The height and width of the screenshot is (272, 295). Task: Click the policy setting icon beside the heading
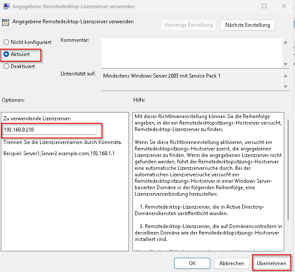[x=6, y=22]
